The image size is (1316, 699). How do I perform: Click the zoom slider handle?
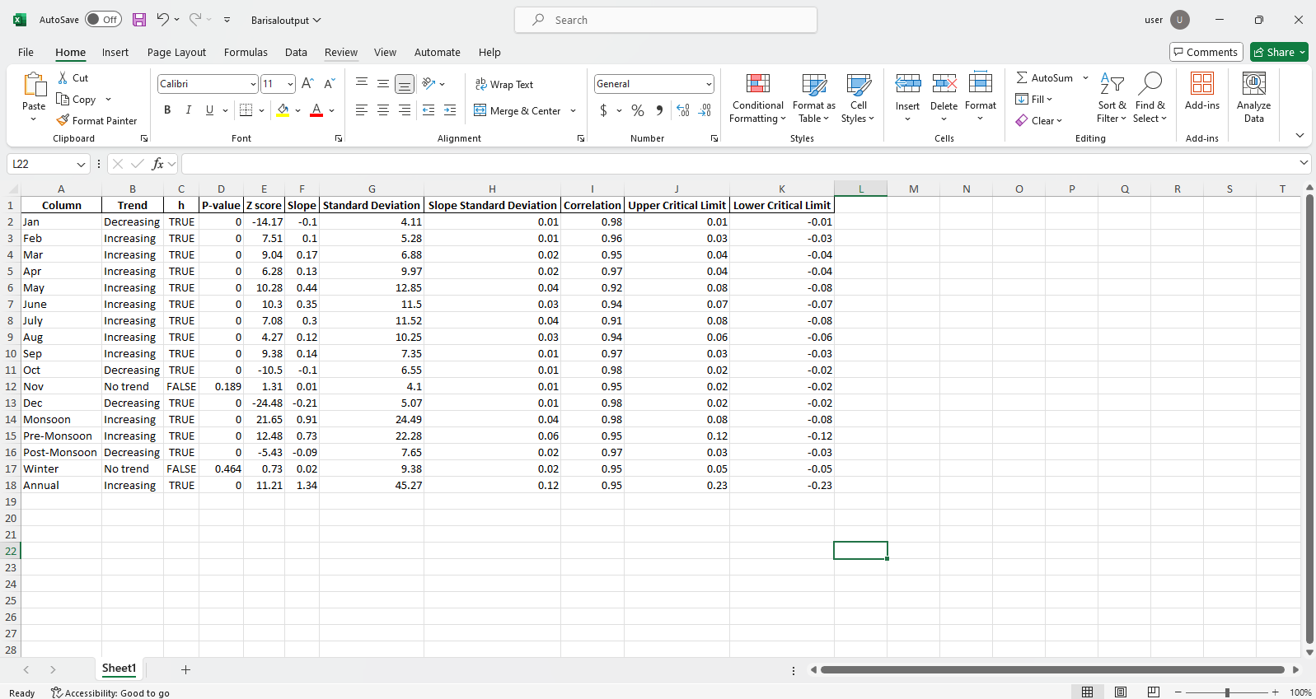[x=1227, y=692]
